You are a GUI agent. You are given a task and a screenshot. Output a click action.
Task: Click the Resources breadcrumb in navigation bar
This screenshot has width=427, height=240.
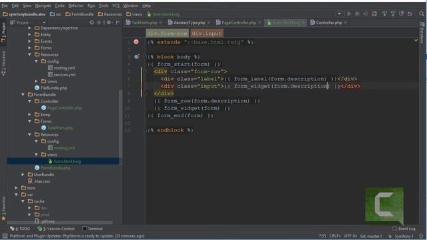point(109,14)
